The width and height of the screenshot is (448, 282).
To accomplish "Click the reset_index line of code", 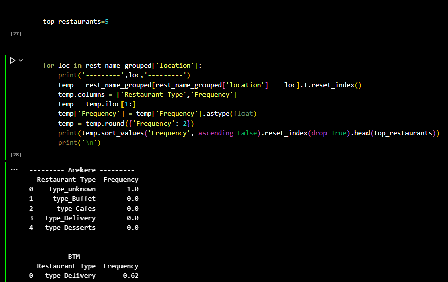I will coord(210,85).
